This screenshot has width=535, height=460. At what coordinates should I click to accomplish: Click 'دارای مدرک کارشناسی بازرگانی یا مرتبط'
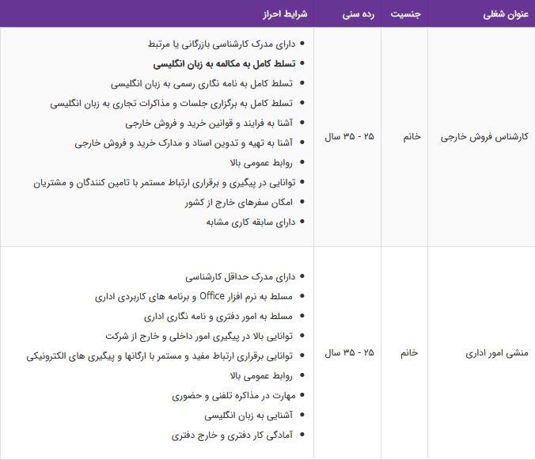point(222,44)
